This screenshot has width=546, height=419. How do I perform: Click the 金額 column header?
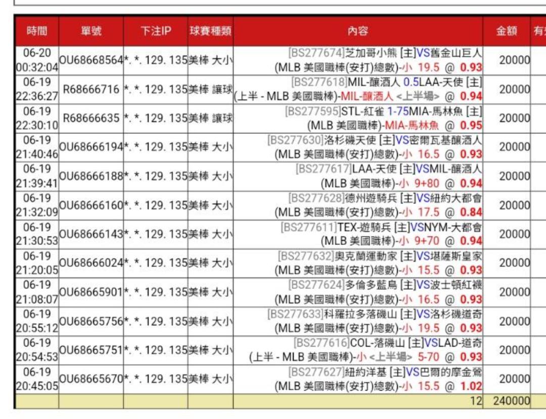[506, 31]
